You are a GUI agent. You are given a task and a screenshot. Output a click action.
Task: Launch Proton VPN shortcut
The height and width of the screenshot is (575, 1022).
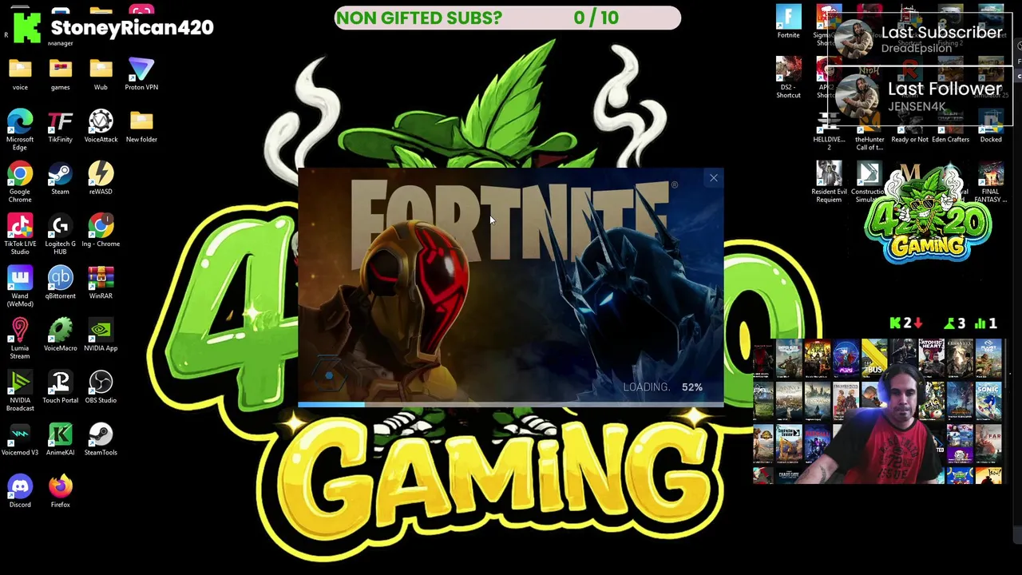[141, 74]
